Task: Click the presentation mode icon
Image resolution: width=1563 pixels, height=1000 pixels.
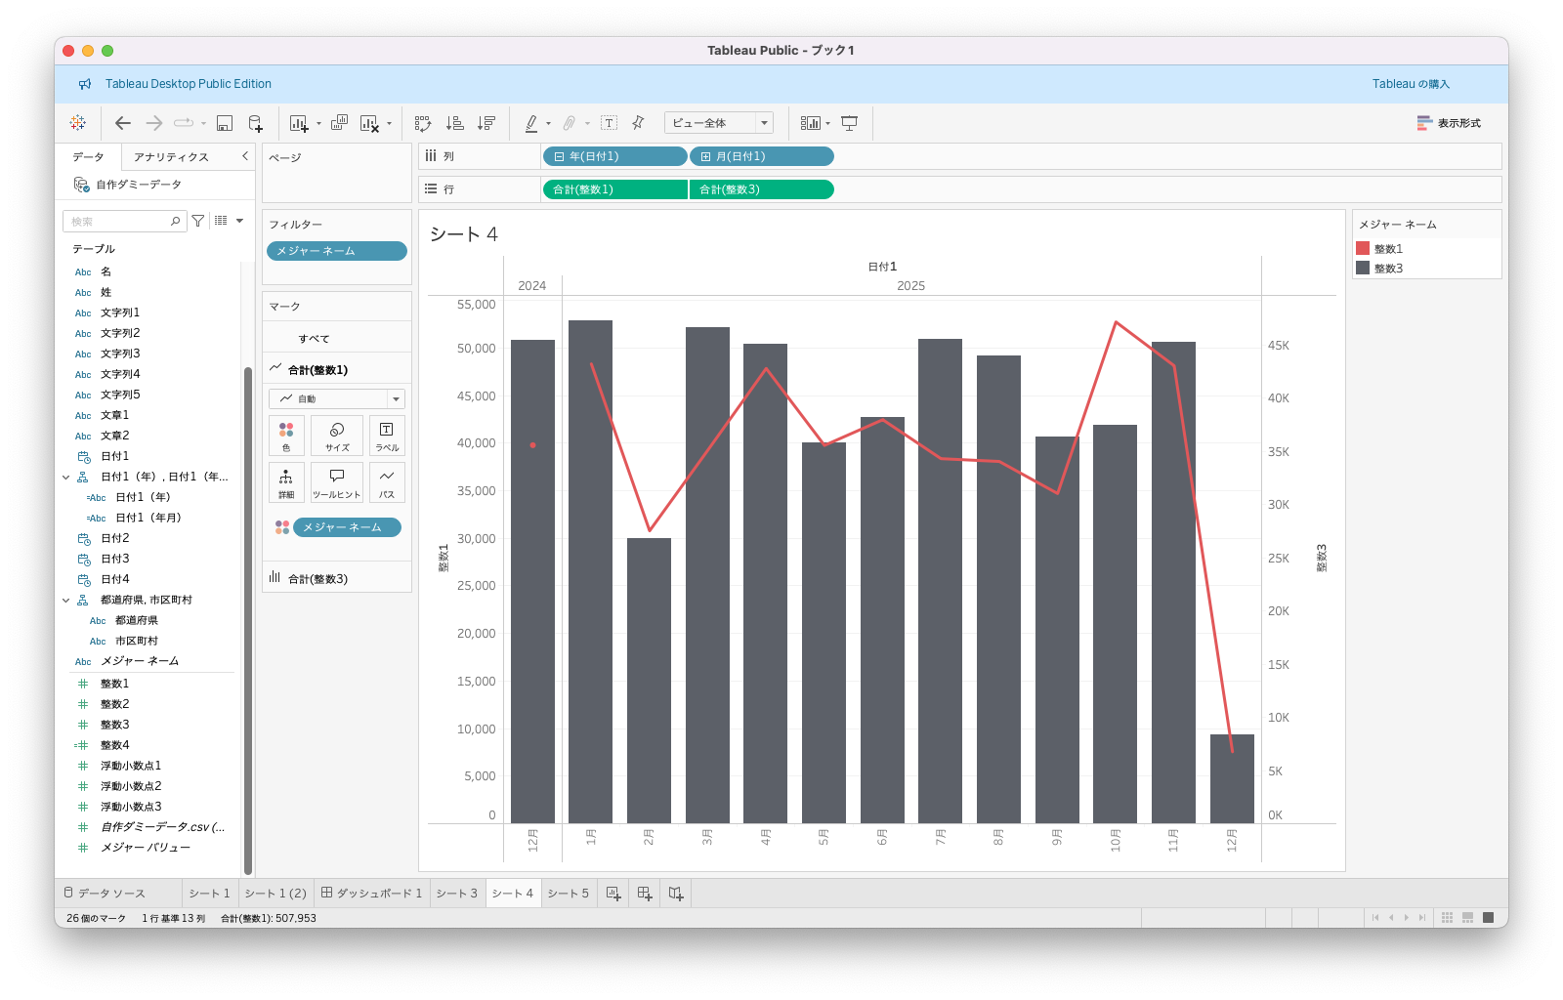Action: [850, 123]
